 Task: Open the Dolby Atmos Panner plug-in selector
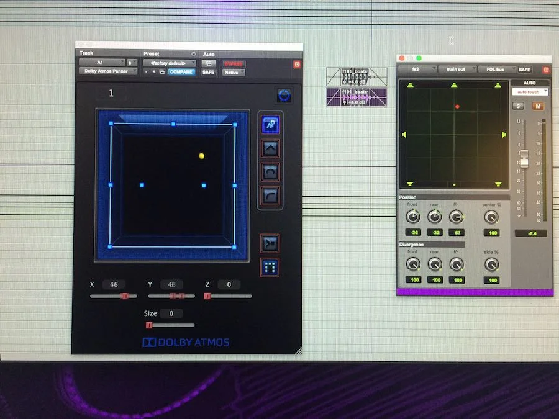click(108, 71)
